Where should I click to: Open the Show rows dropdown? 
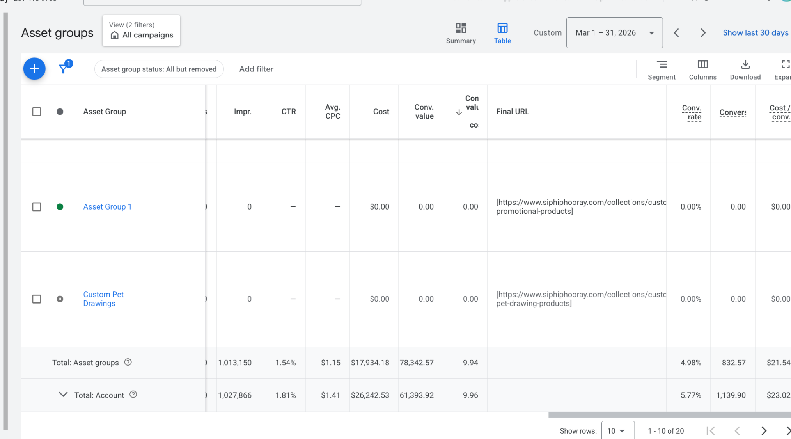[618, 431]
